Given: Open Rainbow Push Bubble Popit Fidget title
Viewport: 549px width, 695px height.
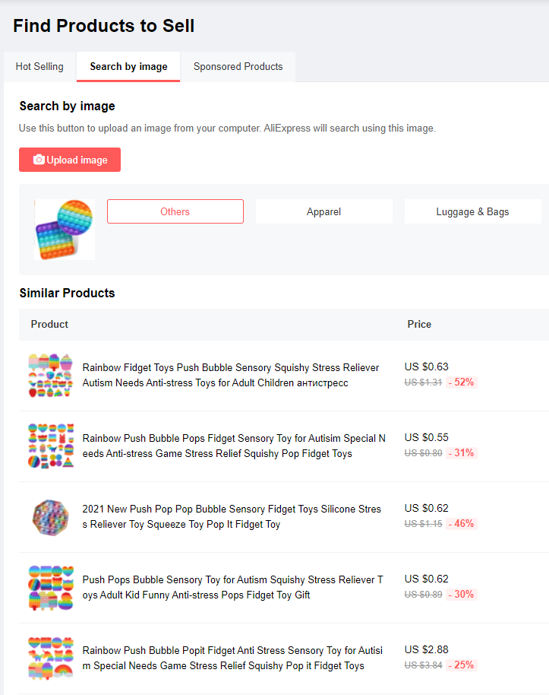Looking at the screenshot, I should [x=232, y=659].
